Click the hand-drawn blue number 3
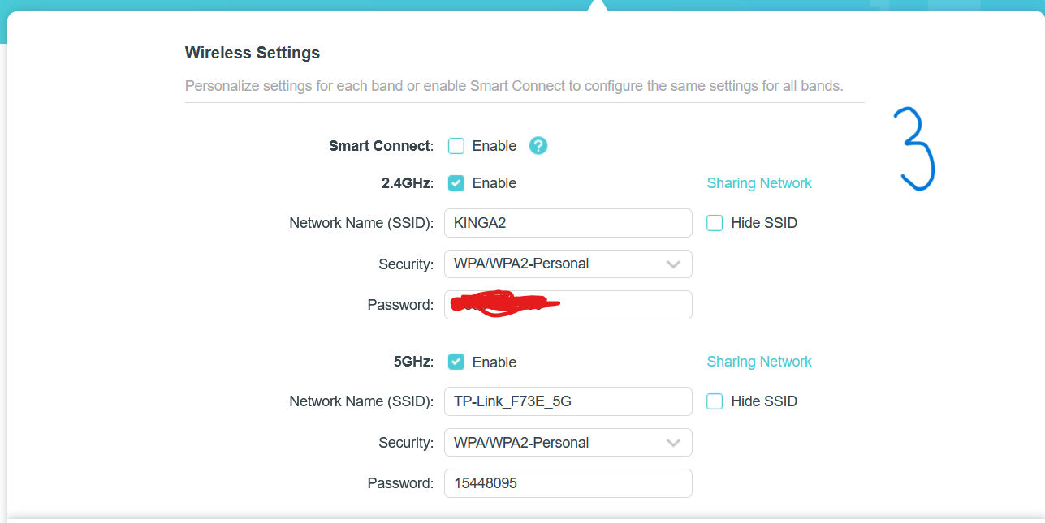The height and width of the screenshot is (523, 1045). [x=915, y=149]
